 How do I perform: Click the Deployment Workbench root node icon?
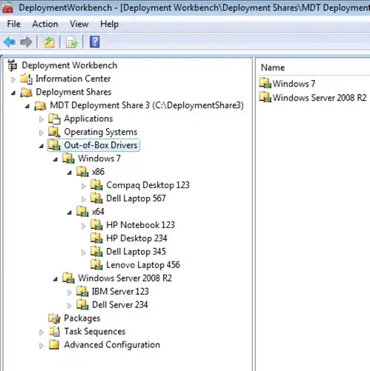coord(13,65)
